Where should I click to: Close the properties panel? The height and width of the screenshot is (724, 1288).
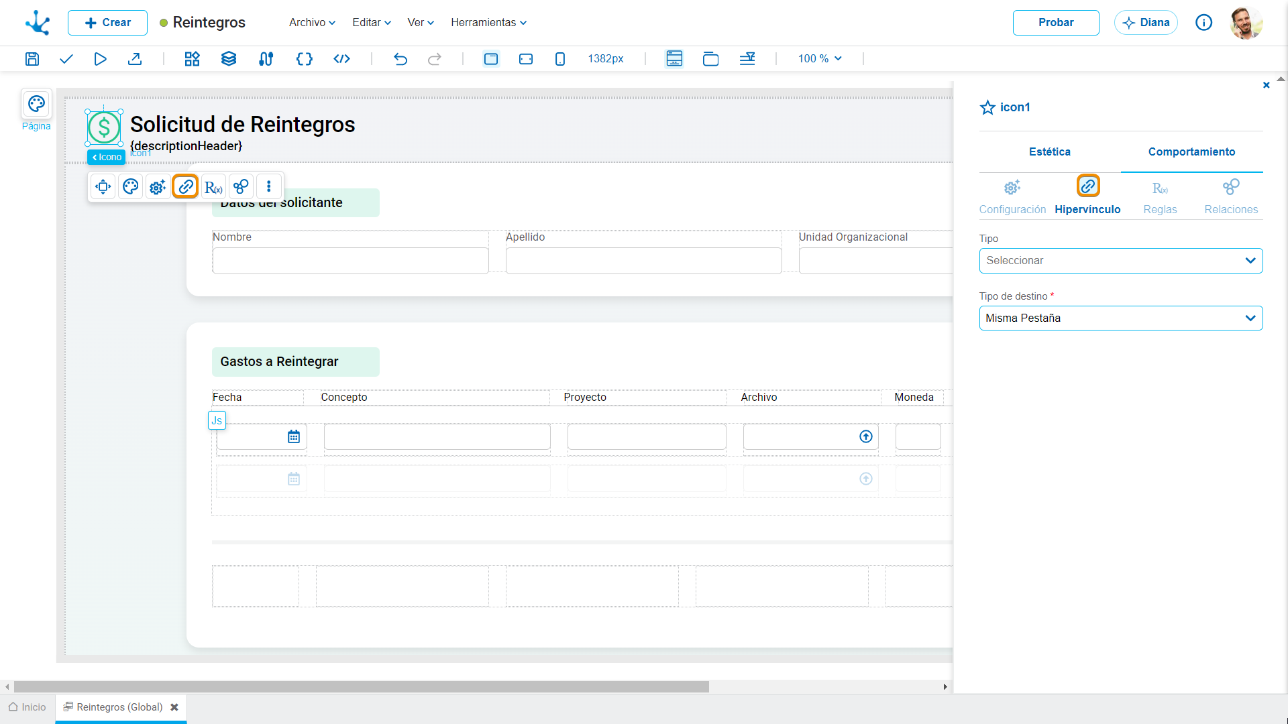click(1266, 85)
